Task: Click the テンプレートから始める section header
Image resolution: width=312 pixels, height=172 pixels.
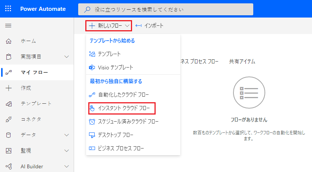Action: (x=112, y=41)
